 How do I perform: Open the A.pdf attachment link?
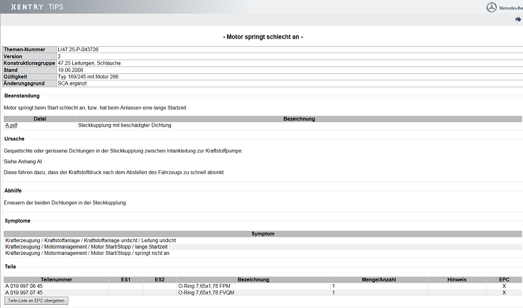(x=11, y=125)
